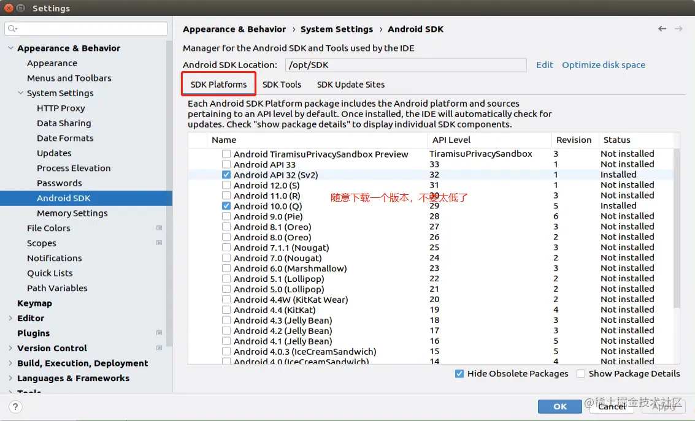Switch to the SDK Tools tab
Viewport: 695px width, 421px height.
[282, 84]
